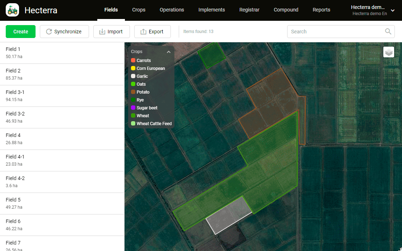Image resolution: width=402 pixels, height=251 pixels.
Task: Open the Implements tab
Action: (211, 10)
